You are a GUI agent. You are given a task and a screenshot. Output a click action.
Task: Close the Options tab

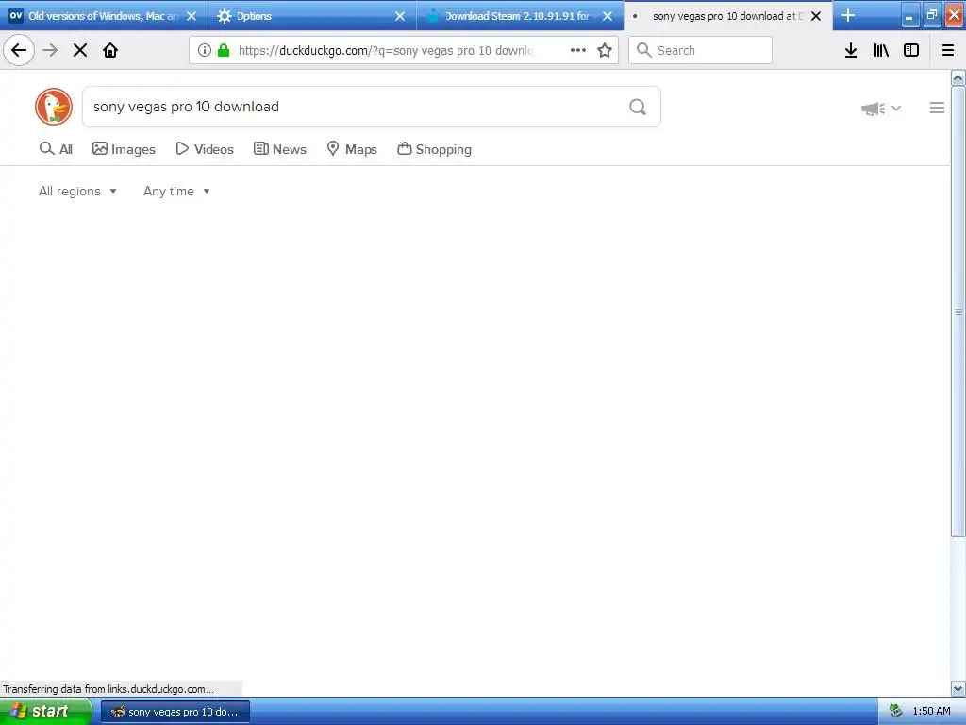coord(400,16)
